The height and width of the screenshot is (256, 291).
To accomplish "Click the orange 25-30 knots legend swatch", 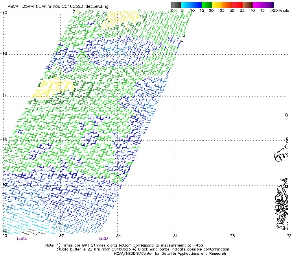I will click(x=227, y=5).
